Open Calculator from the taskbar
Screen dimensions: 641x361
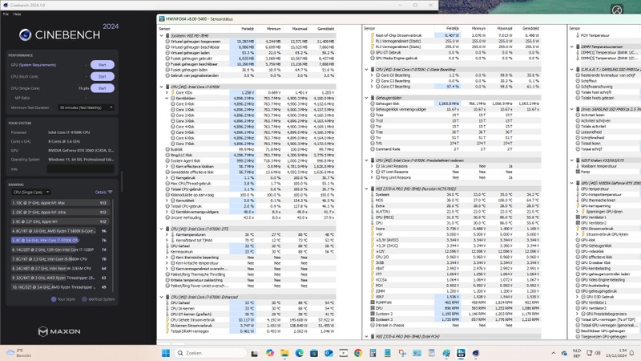(373, 353)
